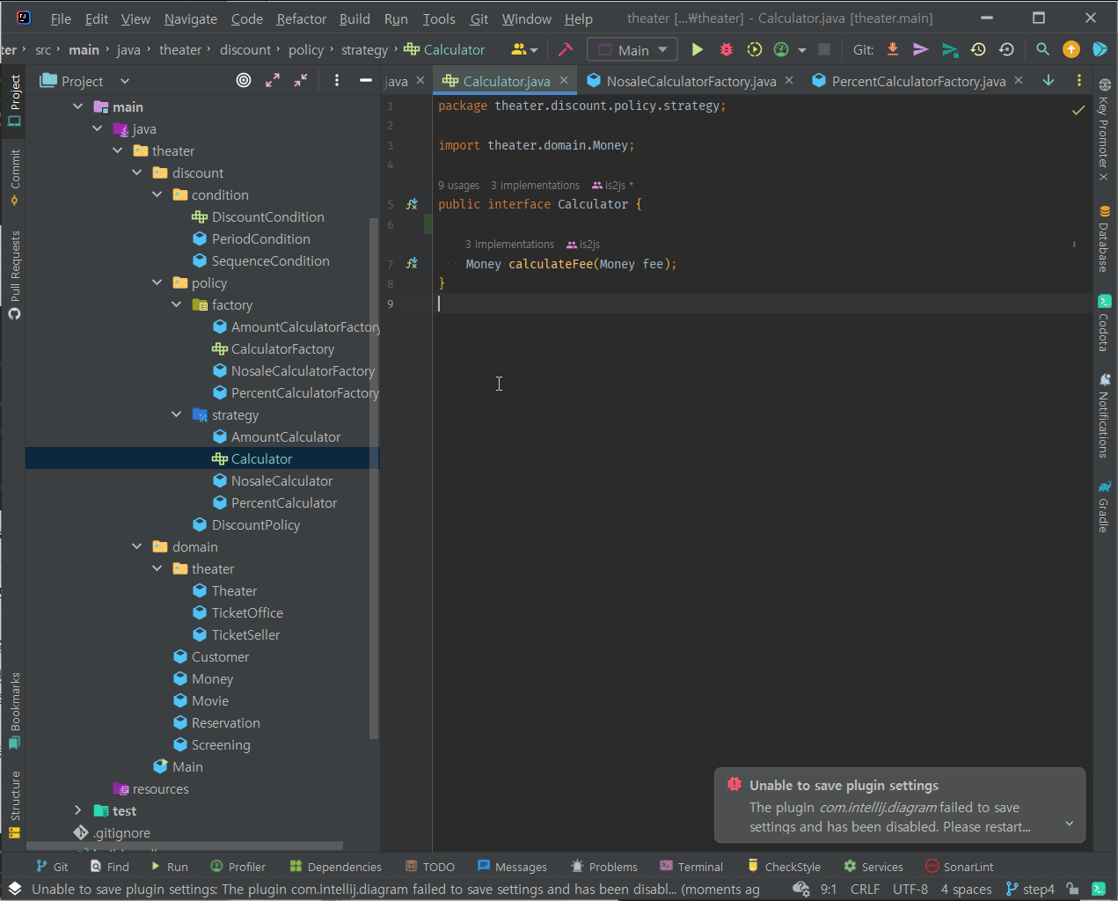Image resolution: width=1118 pixels, height=901 pixels.
Task: Collapse the strategy package folder
Action: pyautogui.click(x=177, y=414)
